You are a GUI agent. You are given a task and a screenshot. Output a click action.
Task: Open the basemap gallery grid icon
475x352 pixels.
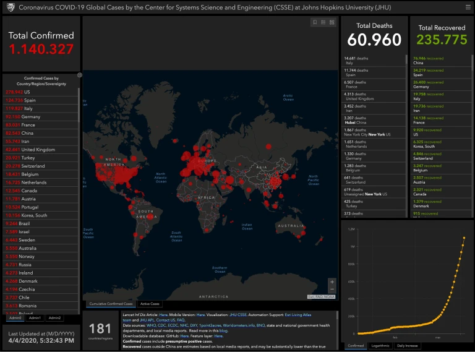tap(332, 22)
